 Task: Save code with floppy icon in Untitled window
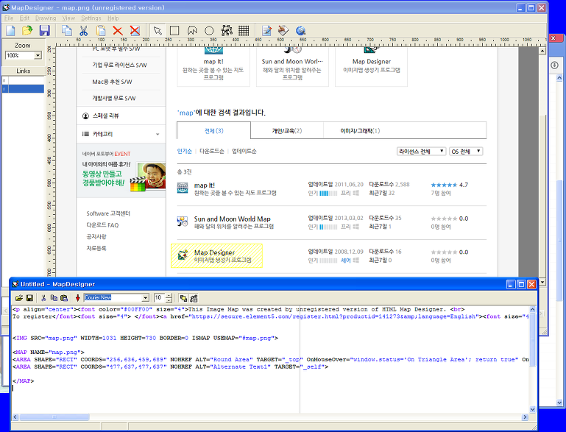(x=29, y=298)
